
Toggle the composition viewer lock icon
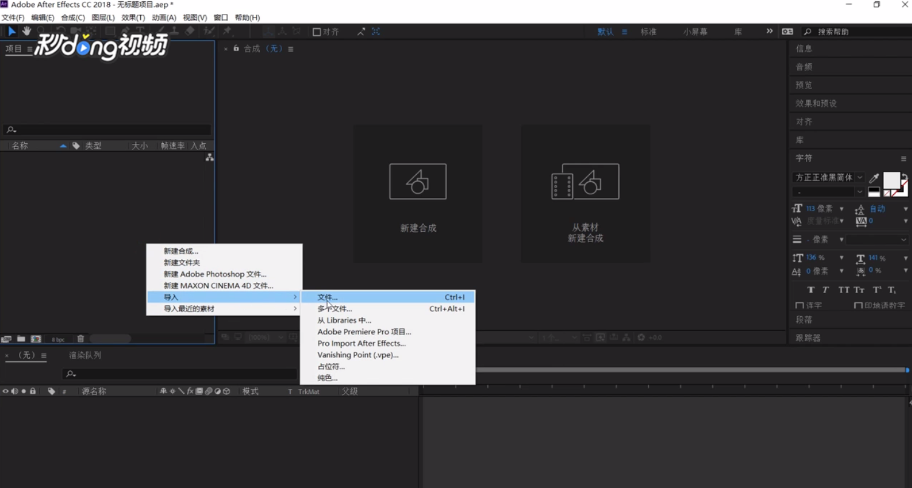tap(236, 49)
